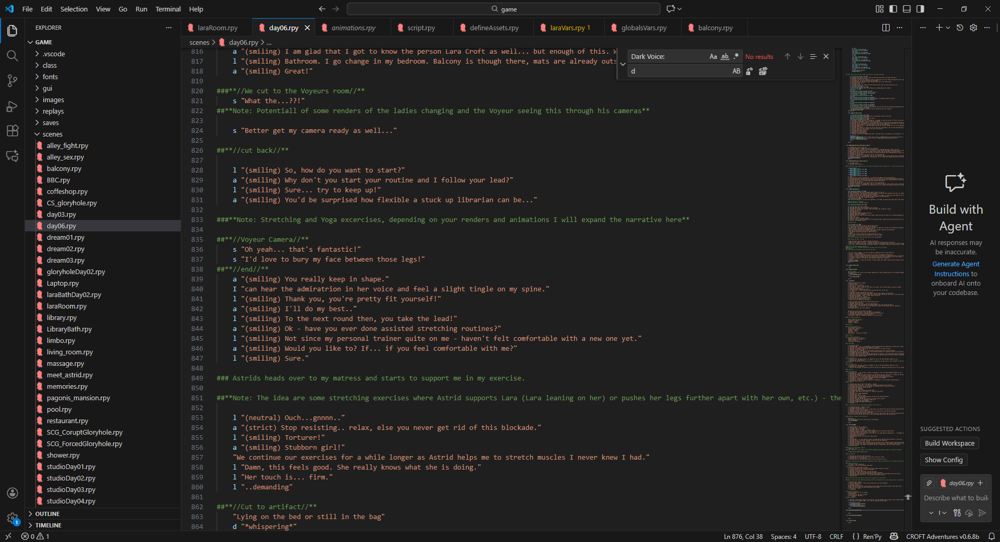The image size is (1000, 542).
Task: Open the Manage gear in activity bar
Action: click(x=12, y=518)
